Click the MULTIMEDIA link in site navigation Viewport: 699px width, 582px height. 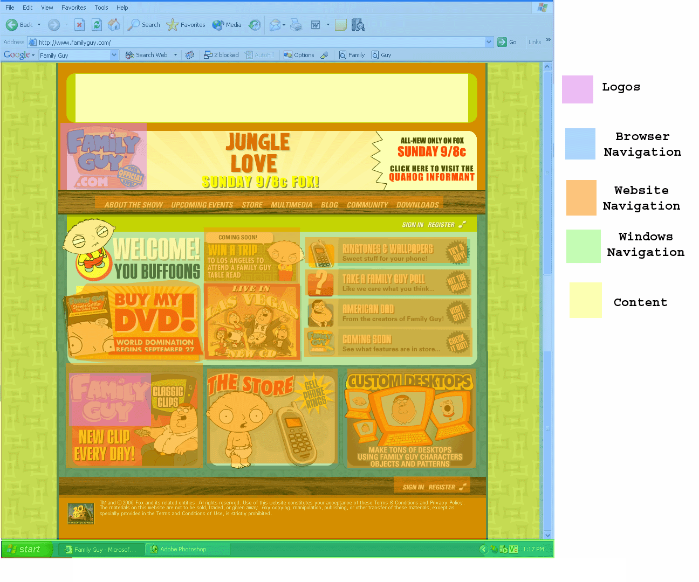[x=291, y=205]
